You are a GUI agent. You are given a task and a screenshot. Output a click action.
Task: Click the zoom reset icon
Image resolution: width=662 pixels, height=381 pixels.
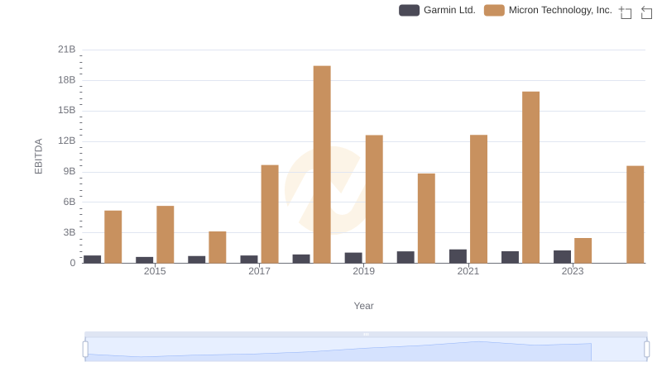tap(646, 12)
